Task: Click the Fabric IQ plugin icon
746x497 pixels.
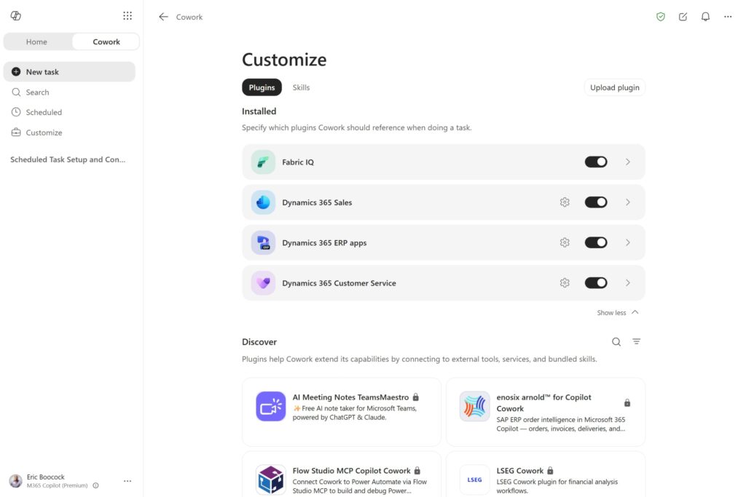Action: (263, 162)
